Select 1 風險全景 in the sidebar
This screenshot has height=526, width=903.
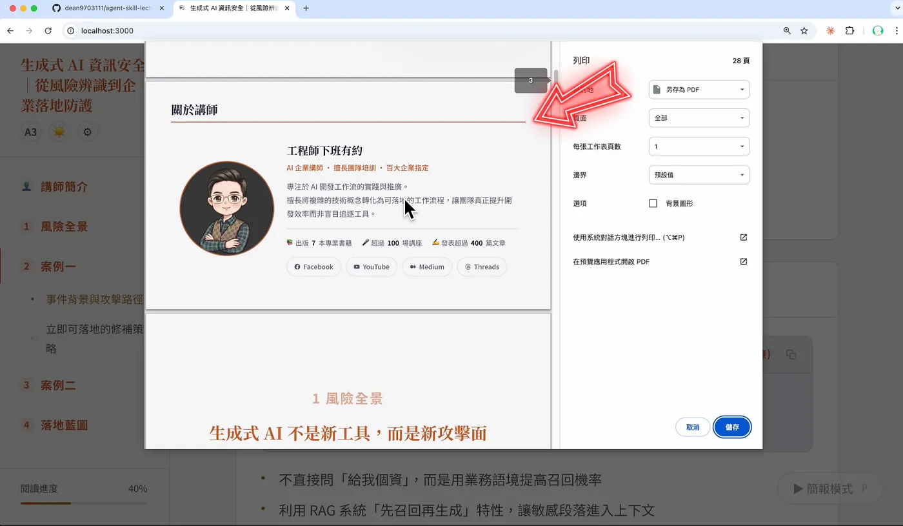[x=55, y=227]
